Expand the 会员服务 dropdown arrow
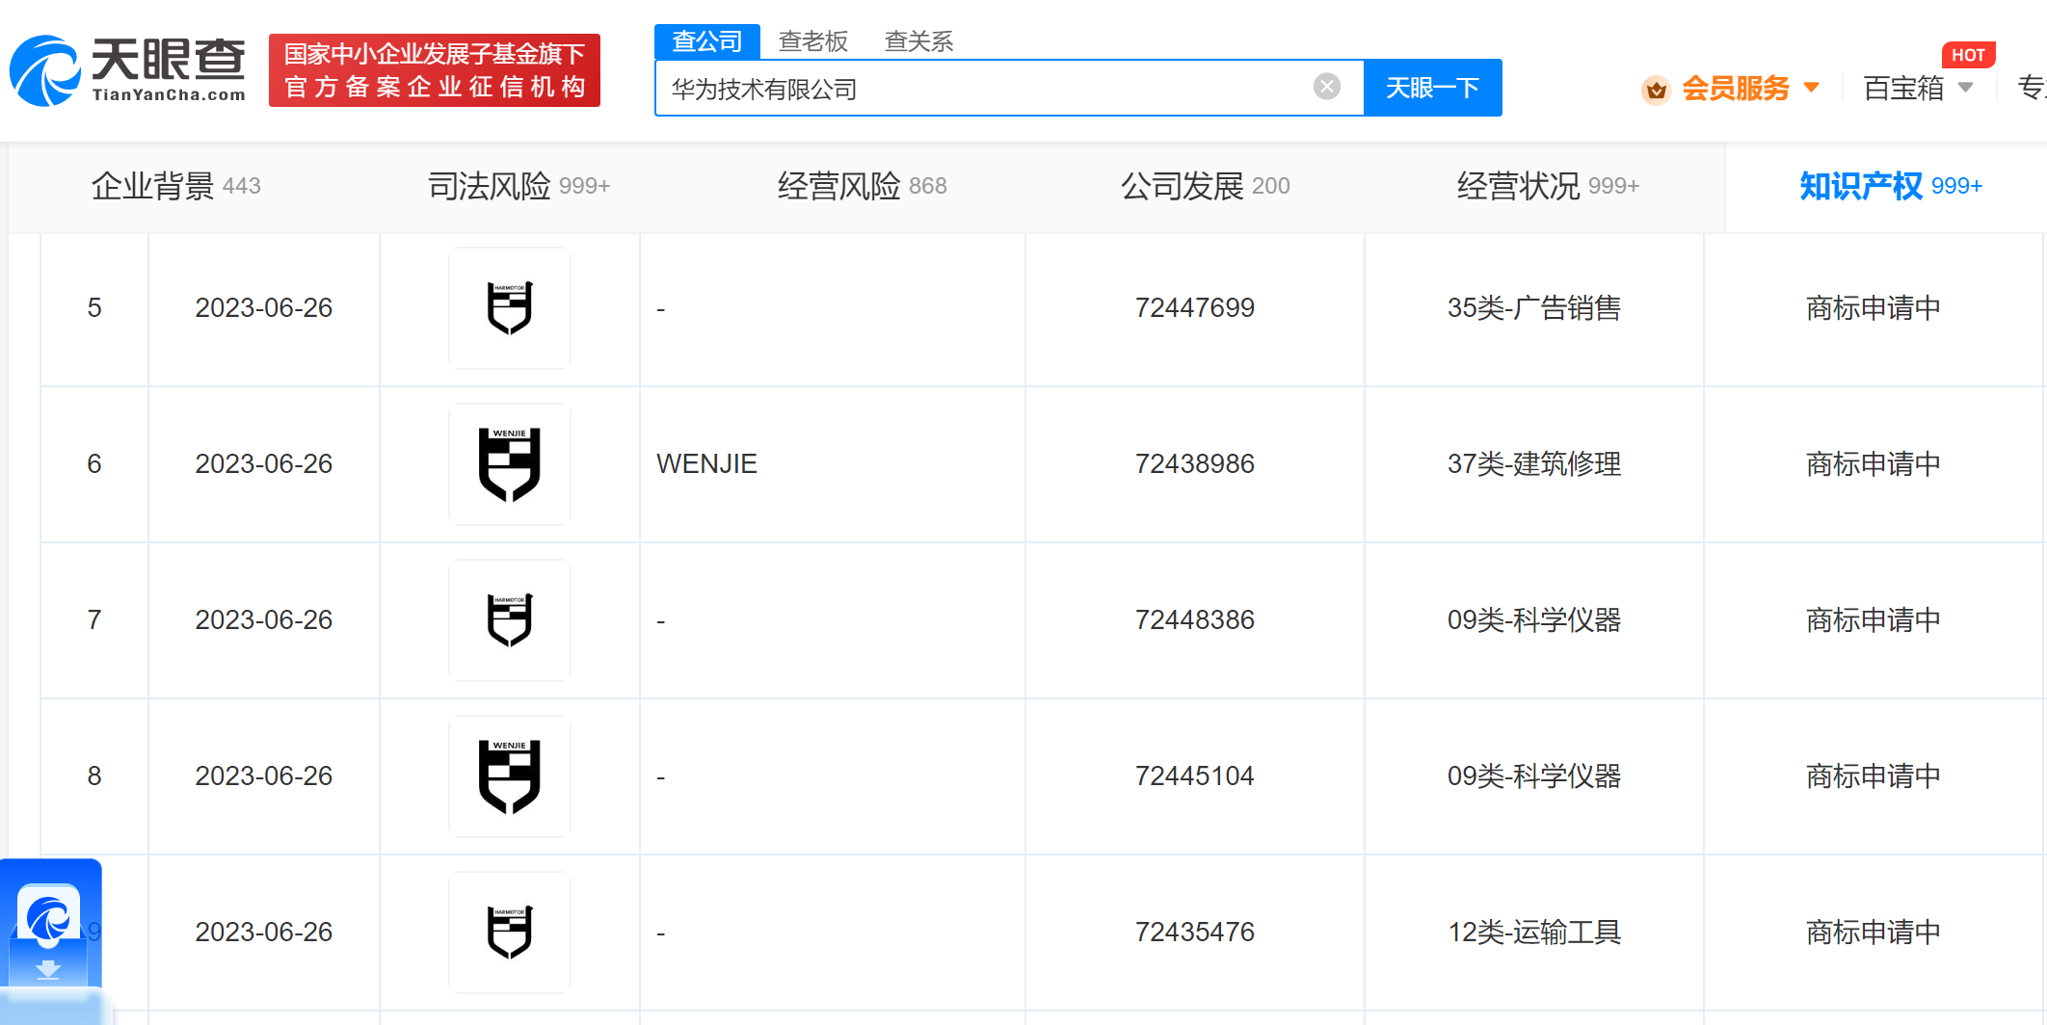Screen dimensions: 2047x1025 pos(1812,88)
